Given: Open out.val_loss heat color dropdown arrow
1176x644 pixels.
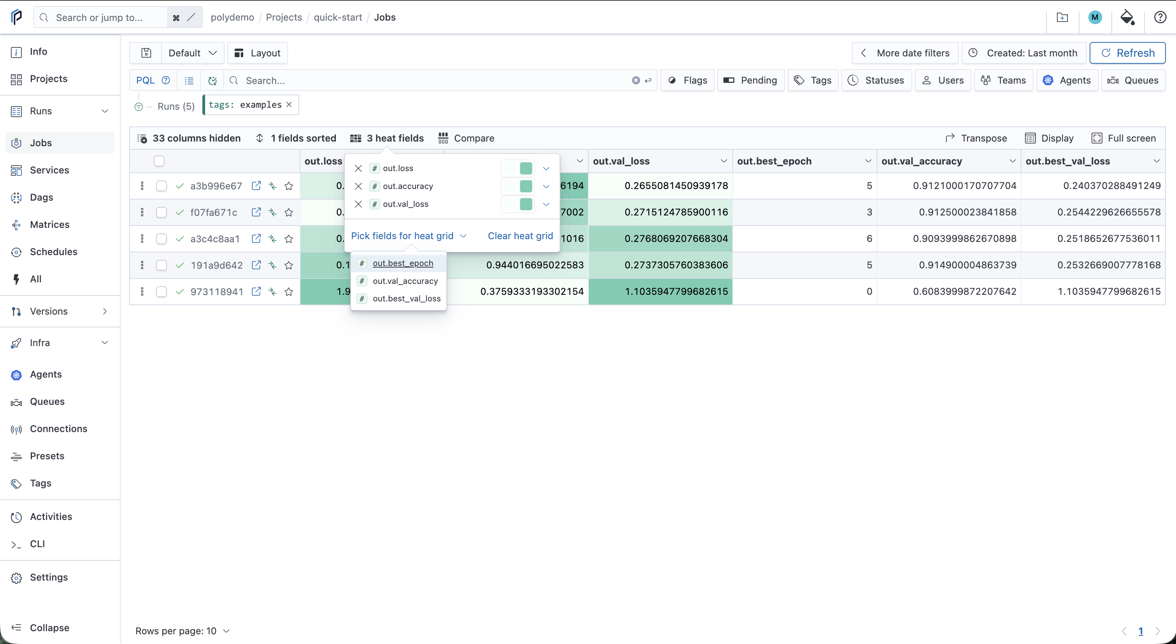Looking at the screenshot, I should (546, 204).
